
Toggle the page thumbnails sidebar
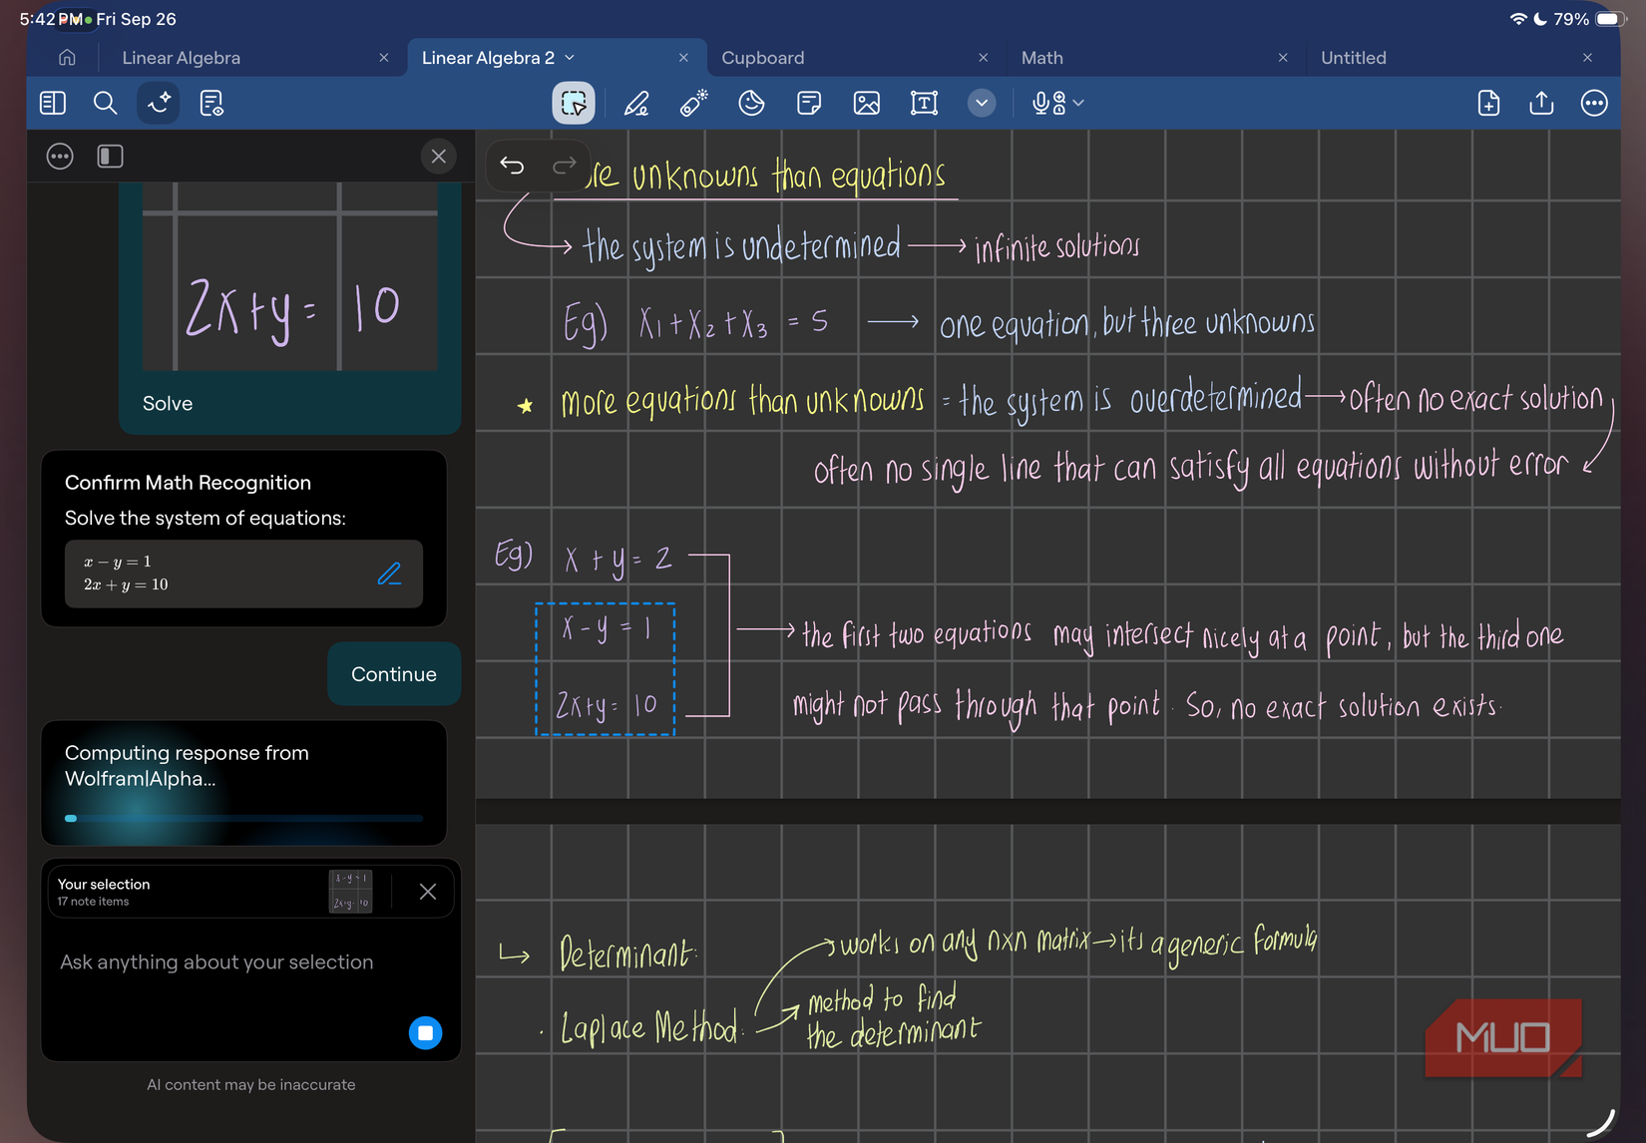click(x=53, y=104)
